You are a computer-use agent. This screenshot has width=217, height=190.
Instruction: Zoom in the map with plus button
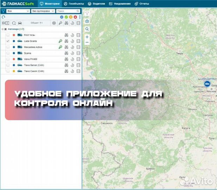coord(87,37)
